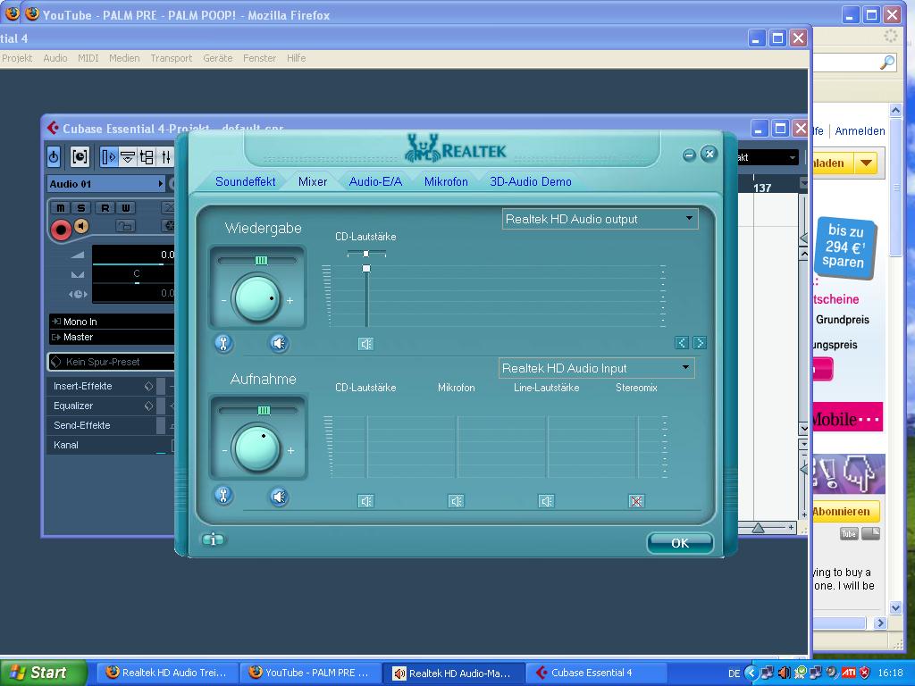Toggle mute on recording Line-Lautstärke channel

point(546,501)
